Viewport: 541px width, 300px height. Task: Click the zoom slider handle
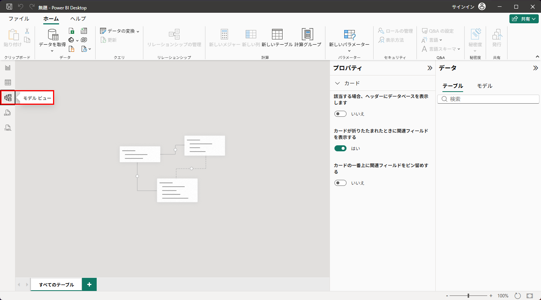[x=468, y=296]
